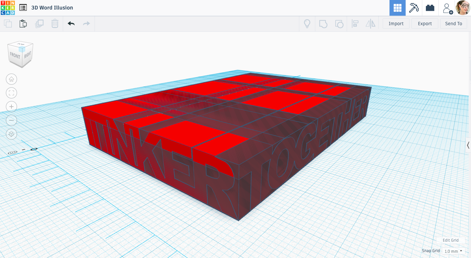Select the Mirror tool
Viewport: 471px width, 258px height.
[371, 24]
